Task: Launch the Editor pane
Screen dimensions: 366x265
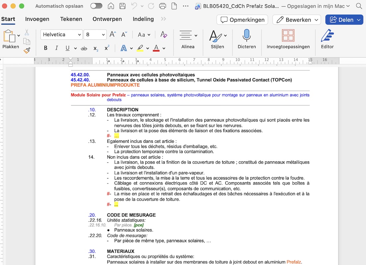Action: 327,39
